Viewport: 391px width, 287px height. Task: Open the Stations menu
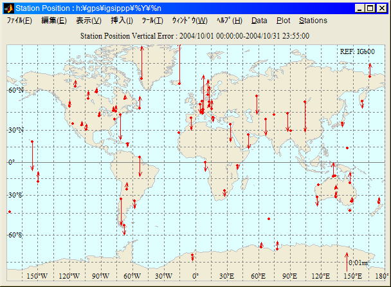(x=313, y=21)
